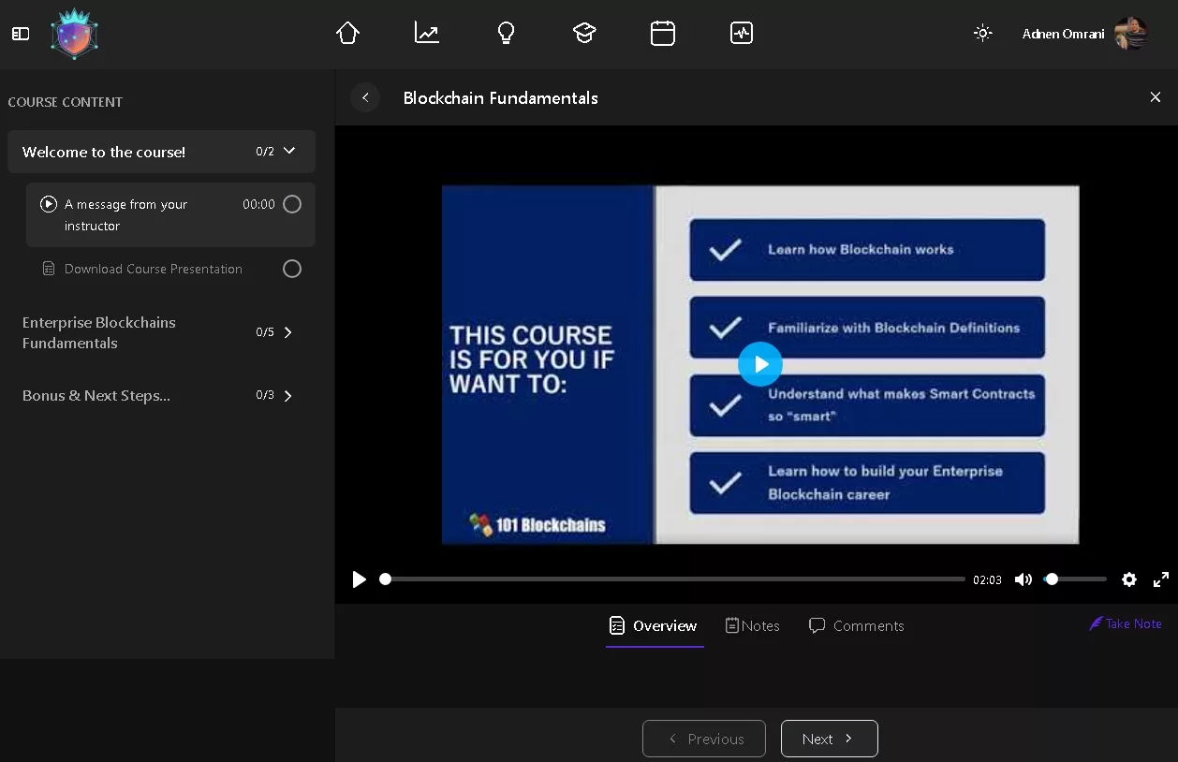This screenshot has height=762, width=1178.
Task: Click the Next button
Action: [x=829, y=739]
